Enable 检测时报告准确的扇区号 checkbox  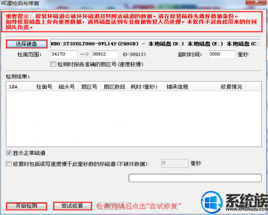coord(53,64)
